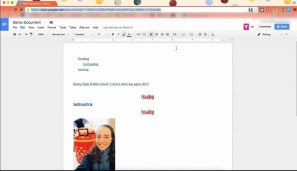The height and width of the screenshot is (171, 297).
Task: Toggle bold formatting
Action: click(113, 34)
